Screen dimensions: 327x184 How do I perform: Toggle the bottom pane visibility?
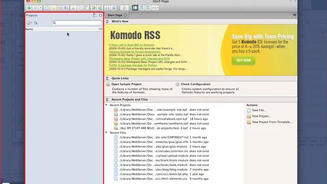(142, 8)
